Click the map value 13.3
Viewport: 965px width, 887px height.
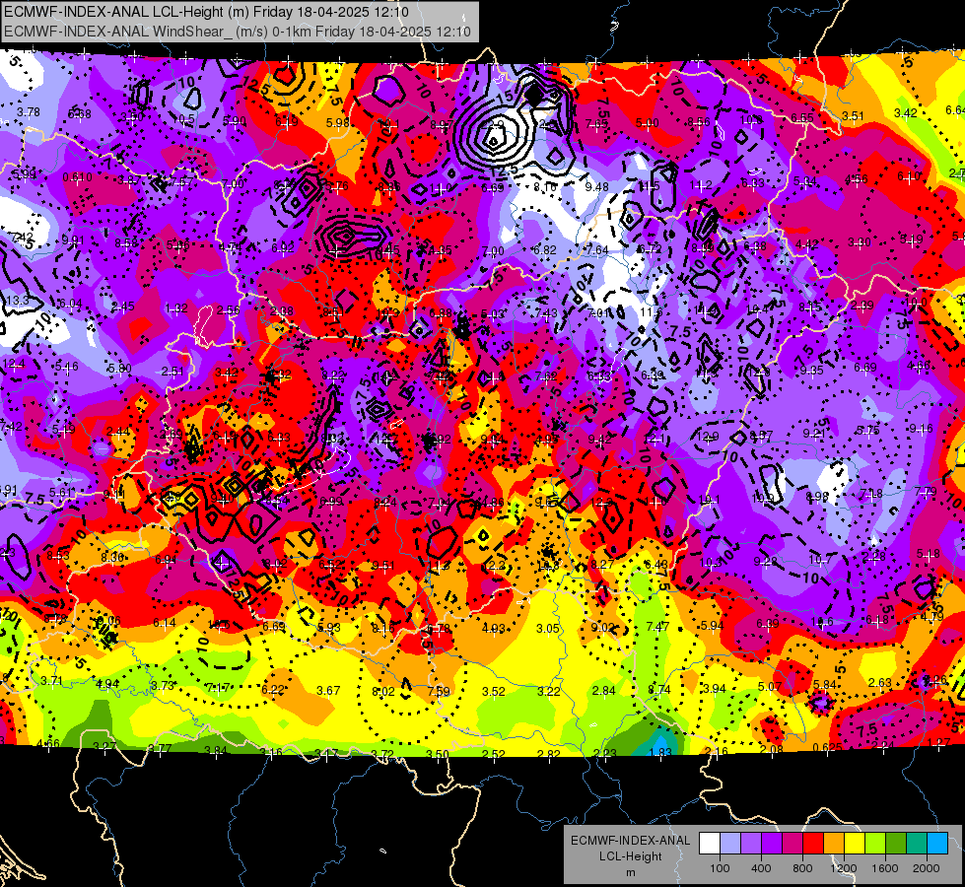[17, 300]
